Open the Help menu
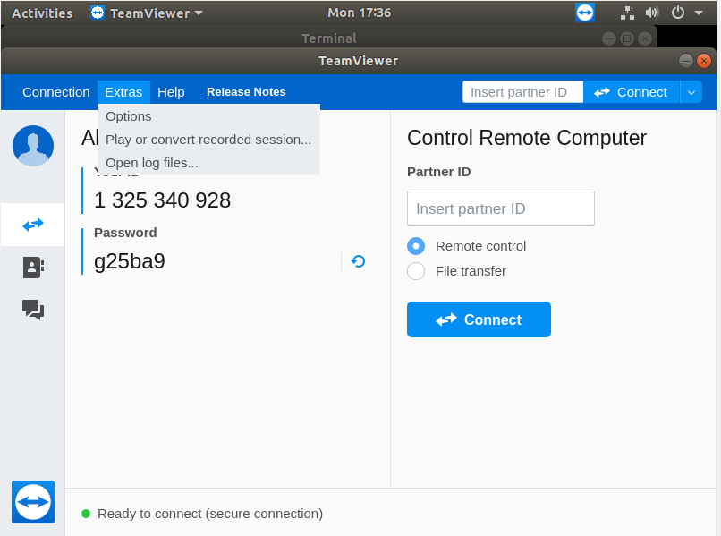This screenshot has height=536, width=721. tap(171, 92)
